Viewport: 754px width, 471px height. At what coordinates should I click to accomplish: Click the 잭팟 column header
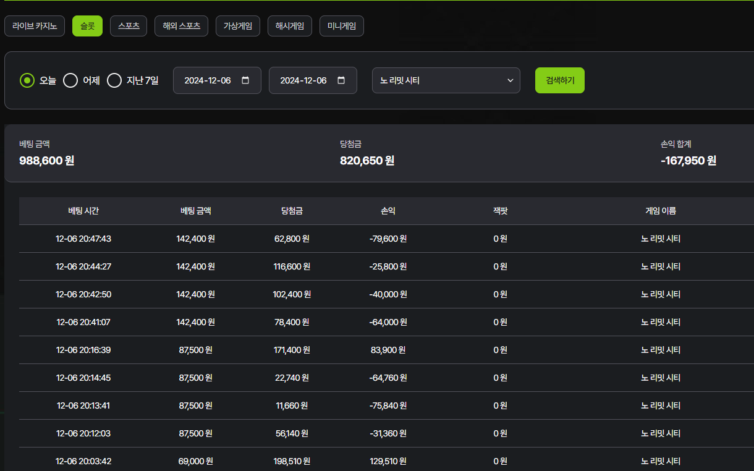501,211
